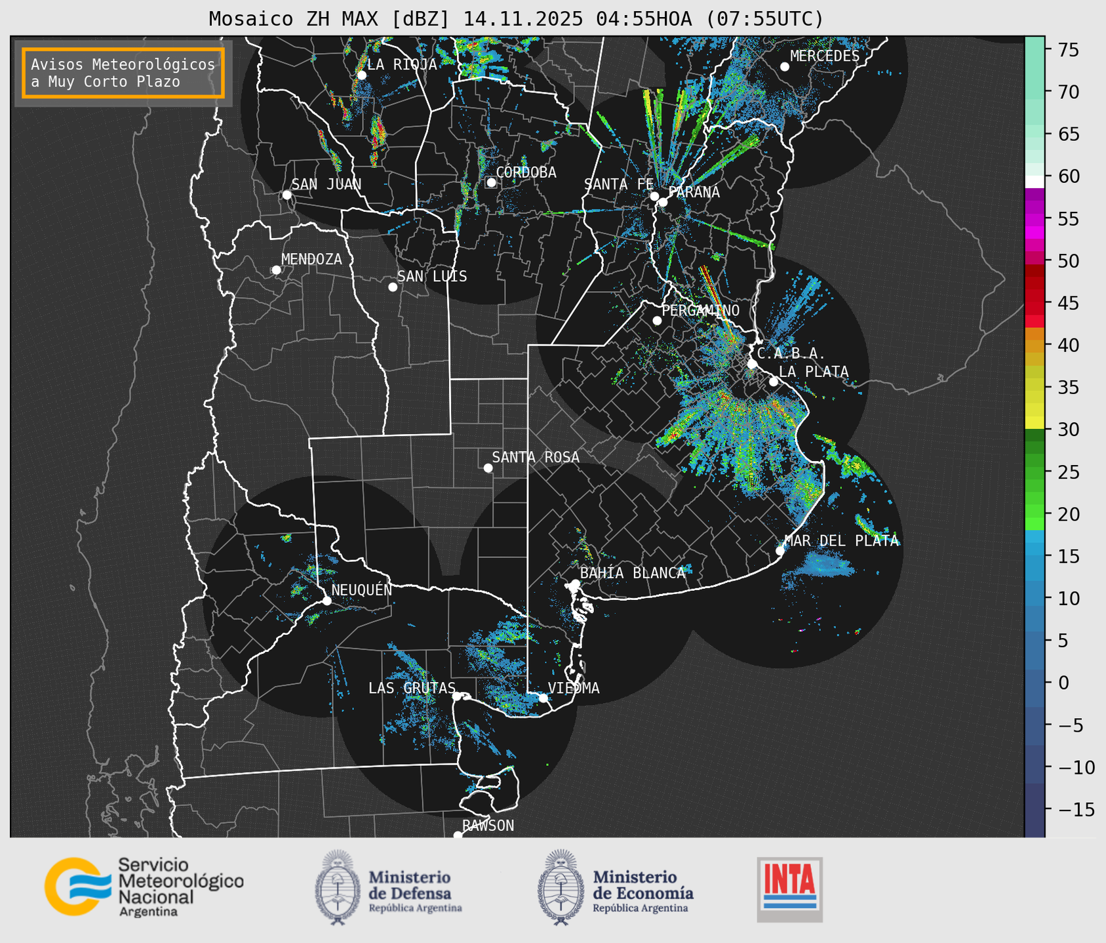Click the Neuquén city marker dot
This screenshot has width=1106, height=943.
pyautogui.click(x=326, y=601)
